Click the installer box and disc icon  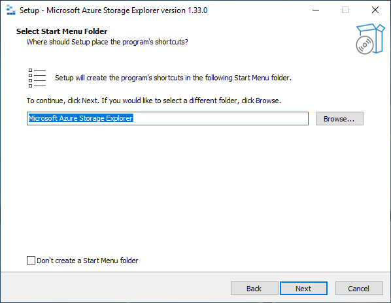[x=370, y=39]
